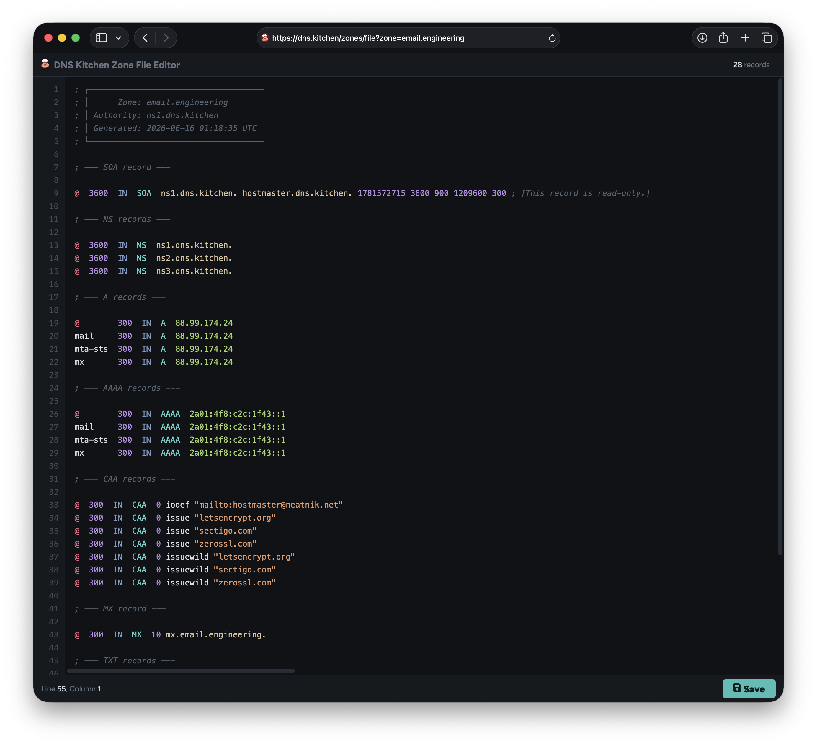
Task: Click the 'Authority: ns1.dns.kitchen' header comment
Action: (x=156, y=115)
